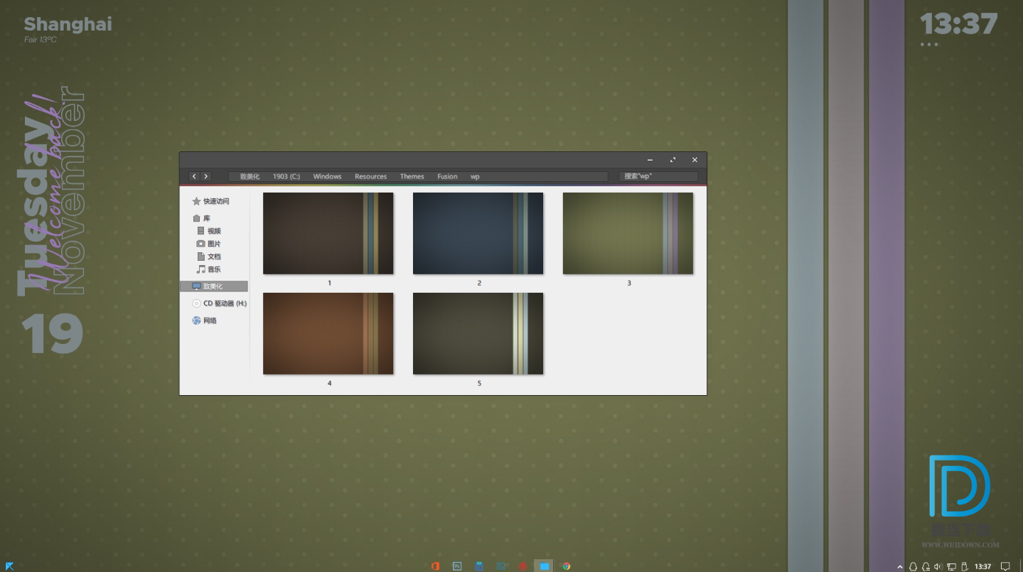The width and height of the screenshot is (1023, 572).
Task: Open the red app taskbar icon
Action: (523, 566)
